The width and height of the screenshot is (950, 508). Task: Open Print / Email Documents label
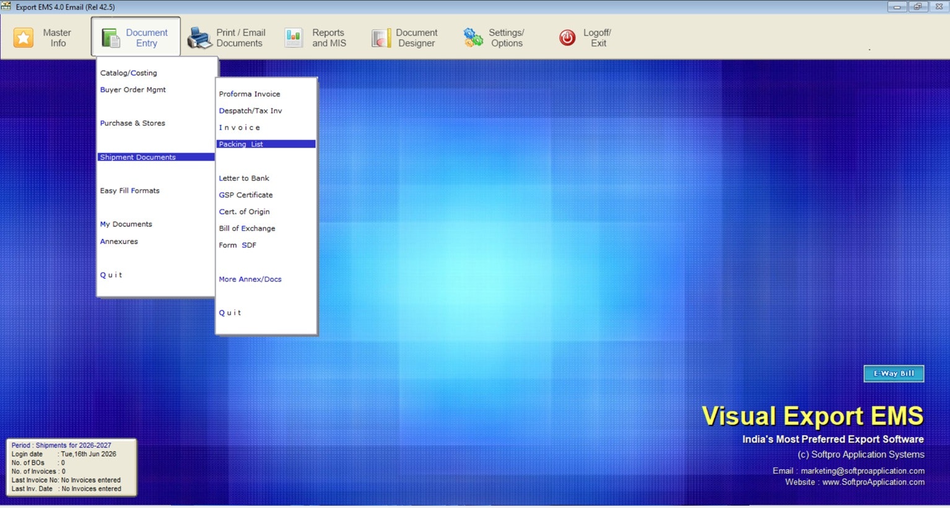click(240, 38)
